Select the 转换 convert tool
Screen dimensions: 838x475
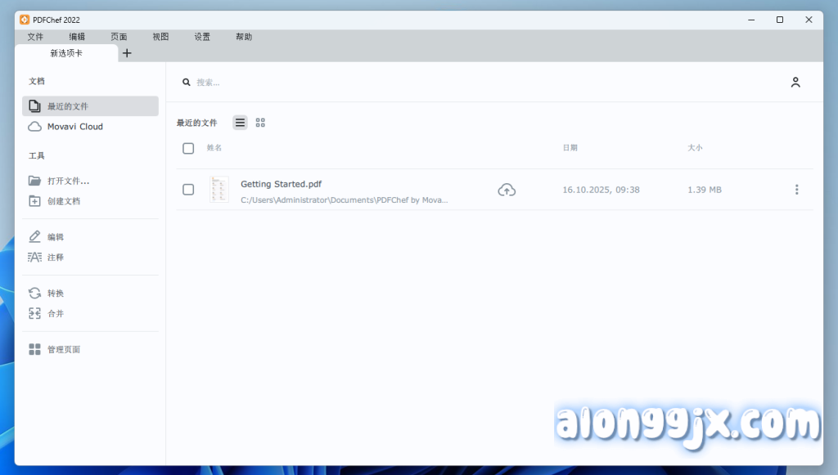[55, 294]
